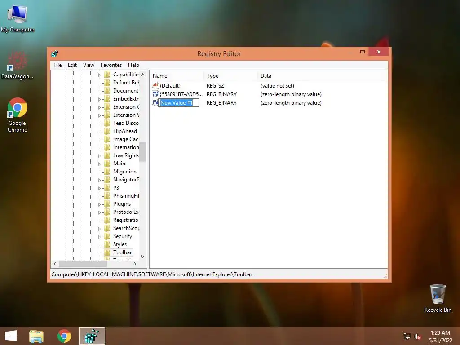Open the Recycle Bin desktop icon

coord(438,298)
